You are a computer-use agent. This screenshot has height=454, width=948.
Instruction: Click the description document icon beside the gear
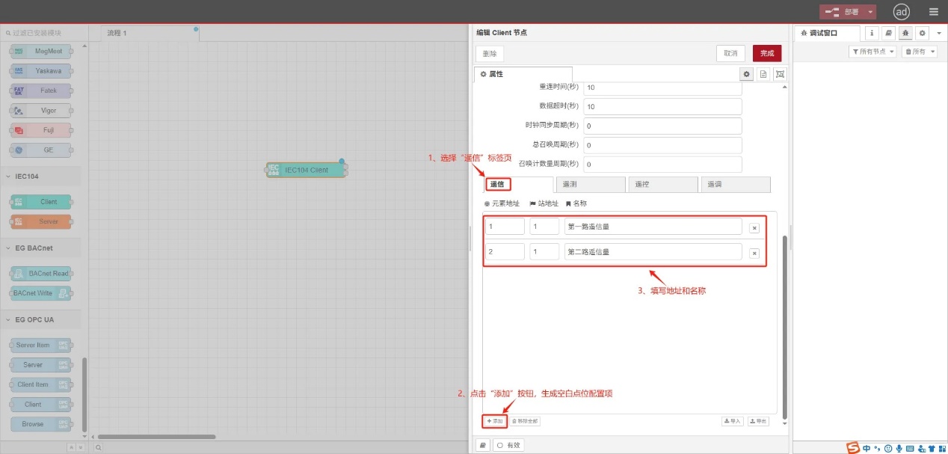[763, 73]
